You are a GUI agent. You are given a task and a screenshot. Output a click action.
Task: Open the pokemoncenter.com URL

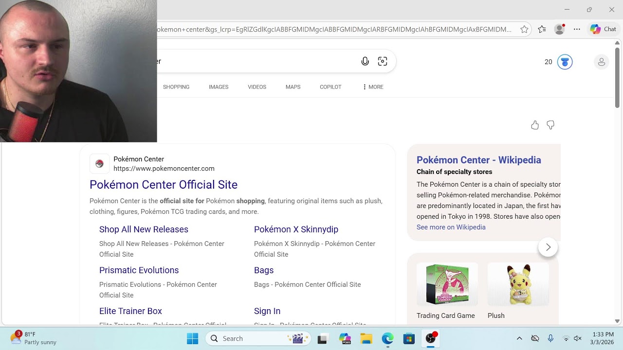164,169
